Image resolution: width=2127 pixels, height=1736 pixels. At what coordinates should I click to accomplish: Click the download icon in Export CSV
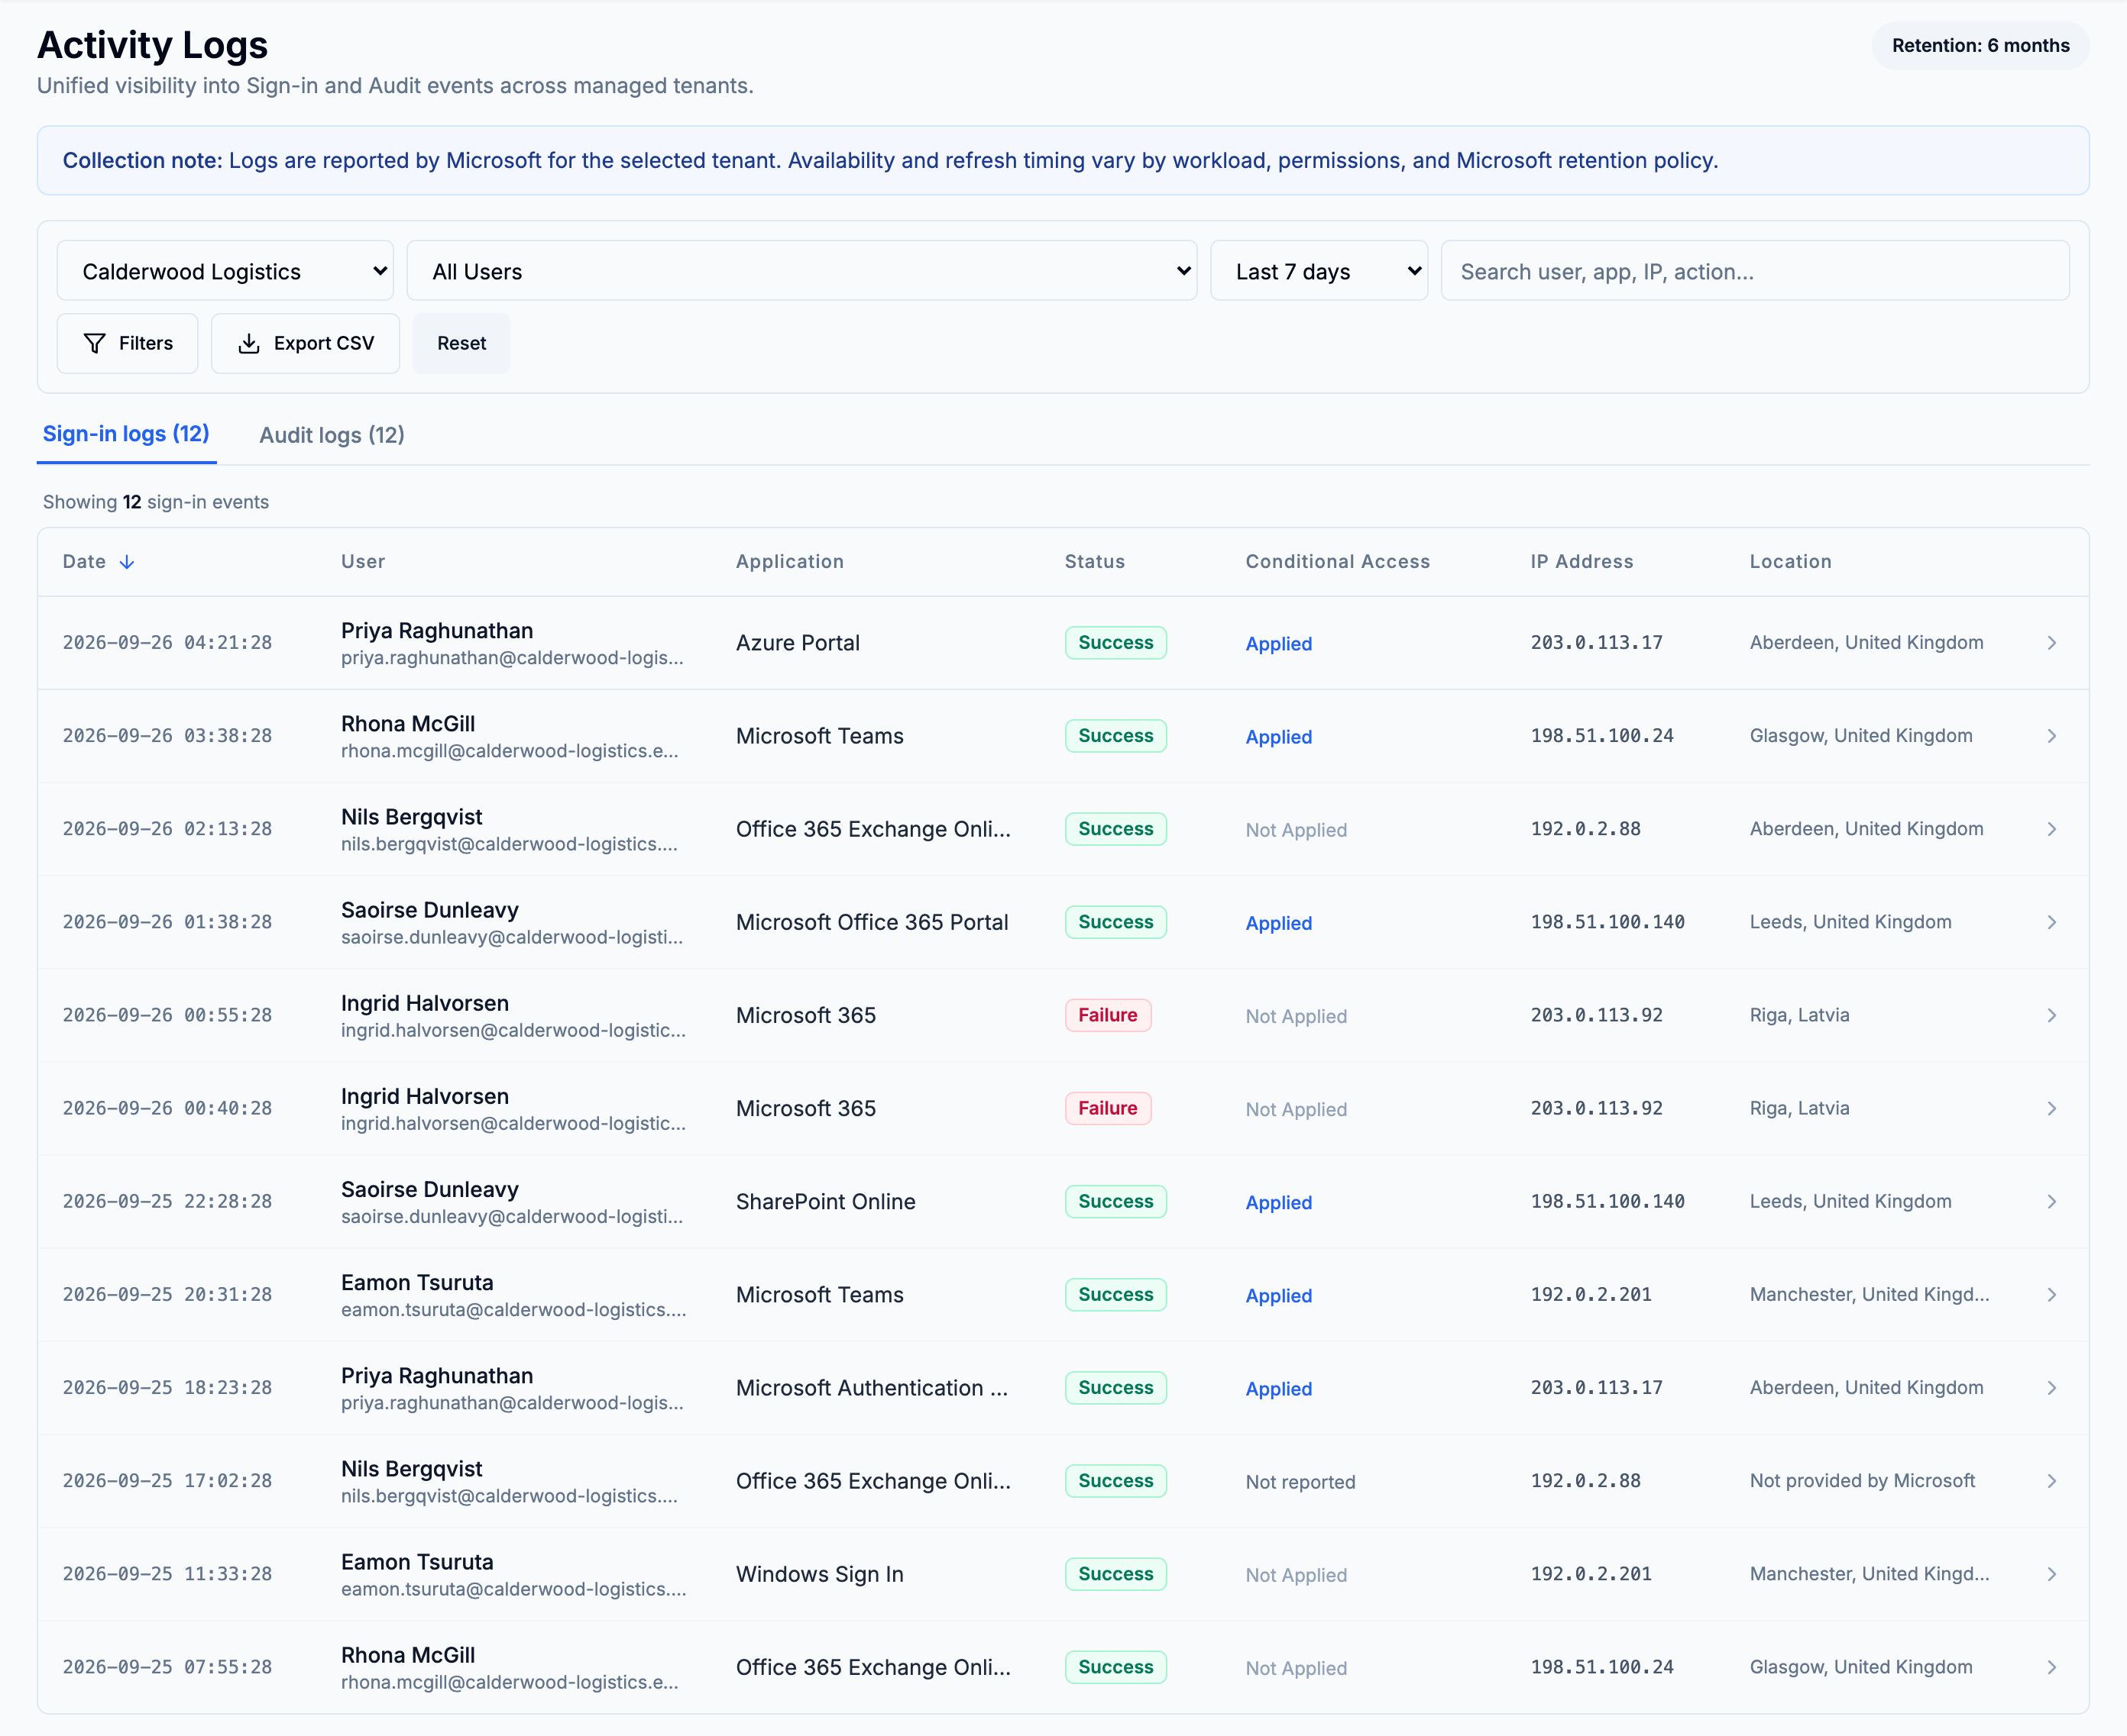pos(249,344)
